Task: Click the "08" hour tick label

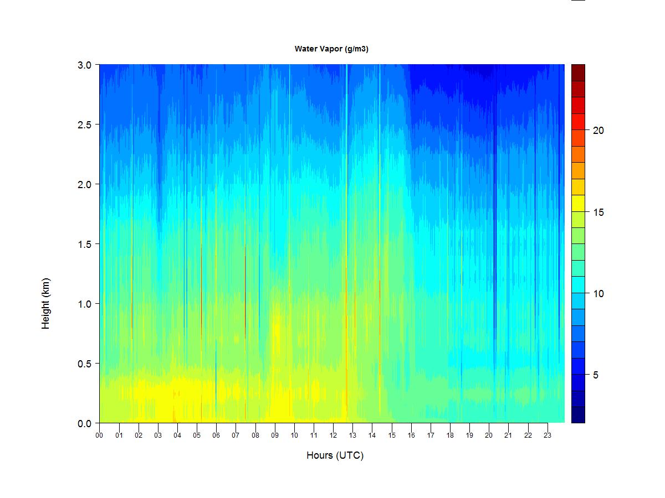Action: [x=255, y=435]
